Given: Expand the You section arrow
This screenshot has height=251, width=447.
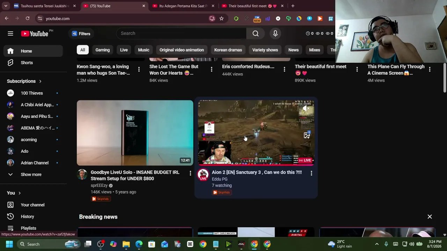Looking at the screenshot, I should (x=20, y=193).
